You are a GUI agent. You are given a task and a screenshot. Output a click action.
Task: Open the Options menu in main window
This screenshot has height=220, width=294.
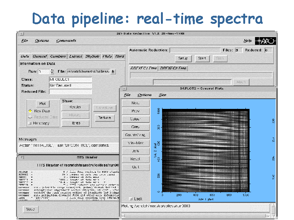[x=42, y=41]
